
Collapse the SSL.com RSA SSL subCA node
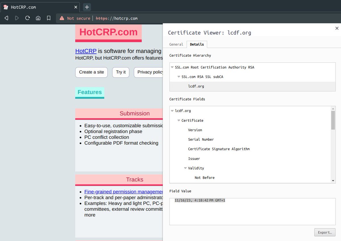[179, 77]
